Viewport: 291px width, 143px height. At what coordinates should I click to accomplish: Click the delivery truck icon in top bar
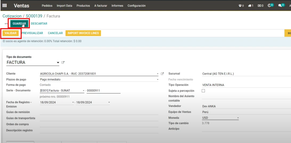pos(250,6)
